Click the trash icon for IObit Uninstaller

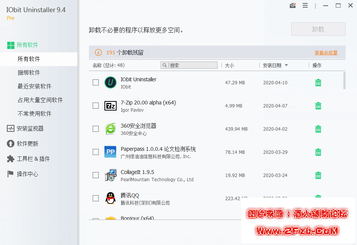coord(318,83)
